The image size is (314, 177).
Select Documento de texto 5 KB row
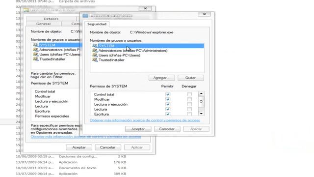point(71,168)
